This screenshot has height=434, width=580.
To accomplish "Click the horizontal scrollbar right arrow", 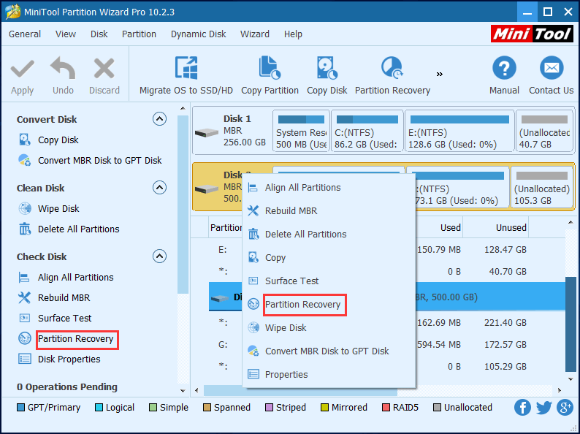I will point(560,390).
